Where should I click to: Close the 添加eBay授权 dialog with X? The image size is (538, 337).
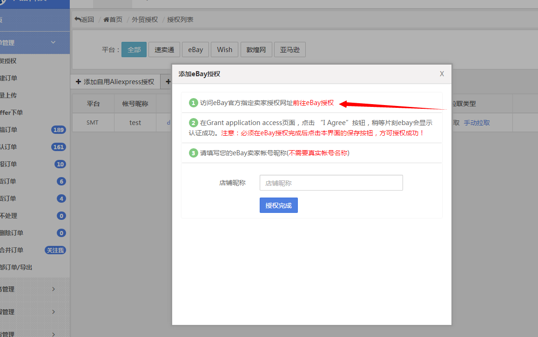tap(442, 74)
